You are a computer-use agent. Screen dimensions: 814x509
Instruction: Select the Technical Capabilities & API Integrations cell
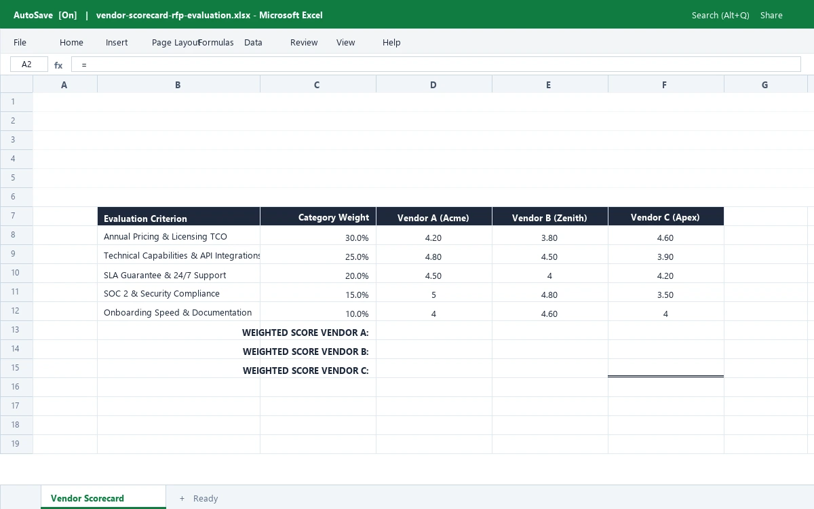[x=178, y=254]
